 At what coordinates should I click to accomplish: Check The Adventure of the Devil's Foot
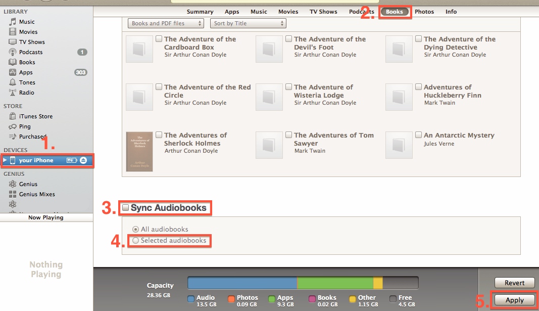(289, 38)
